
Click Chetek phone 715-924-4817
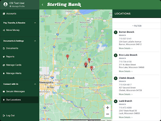tap(125, 85)
